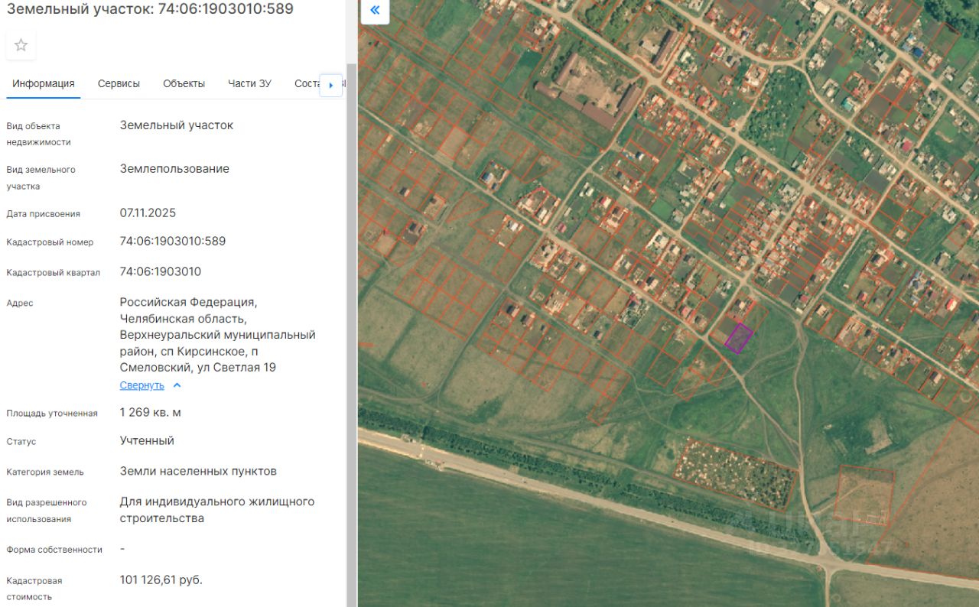Select the Части ЗУ tab
979x607 pixels.
tap(249, 84)
